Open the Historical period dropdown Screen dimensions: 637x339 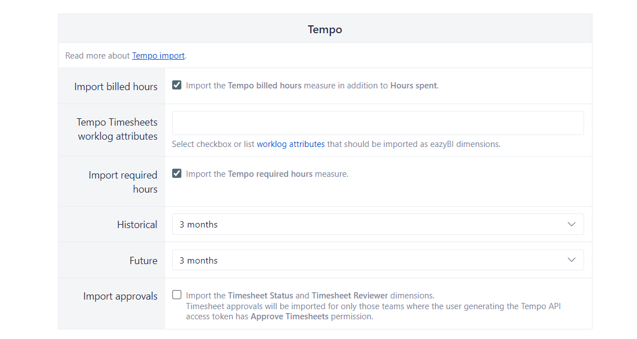coord(378,224)
